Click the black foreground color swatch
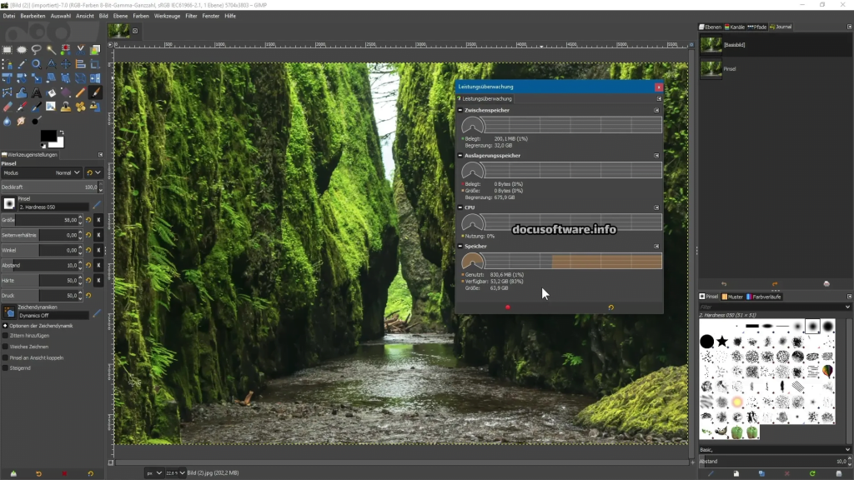 [48, 136]
